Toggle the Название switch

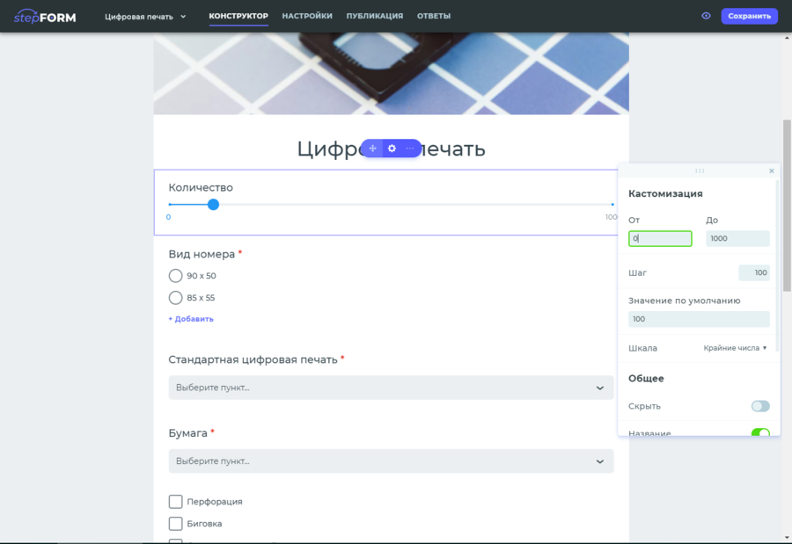760,432
